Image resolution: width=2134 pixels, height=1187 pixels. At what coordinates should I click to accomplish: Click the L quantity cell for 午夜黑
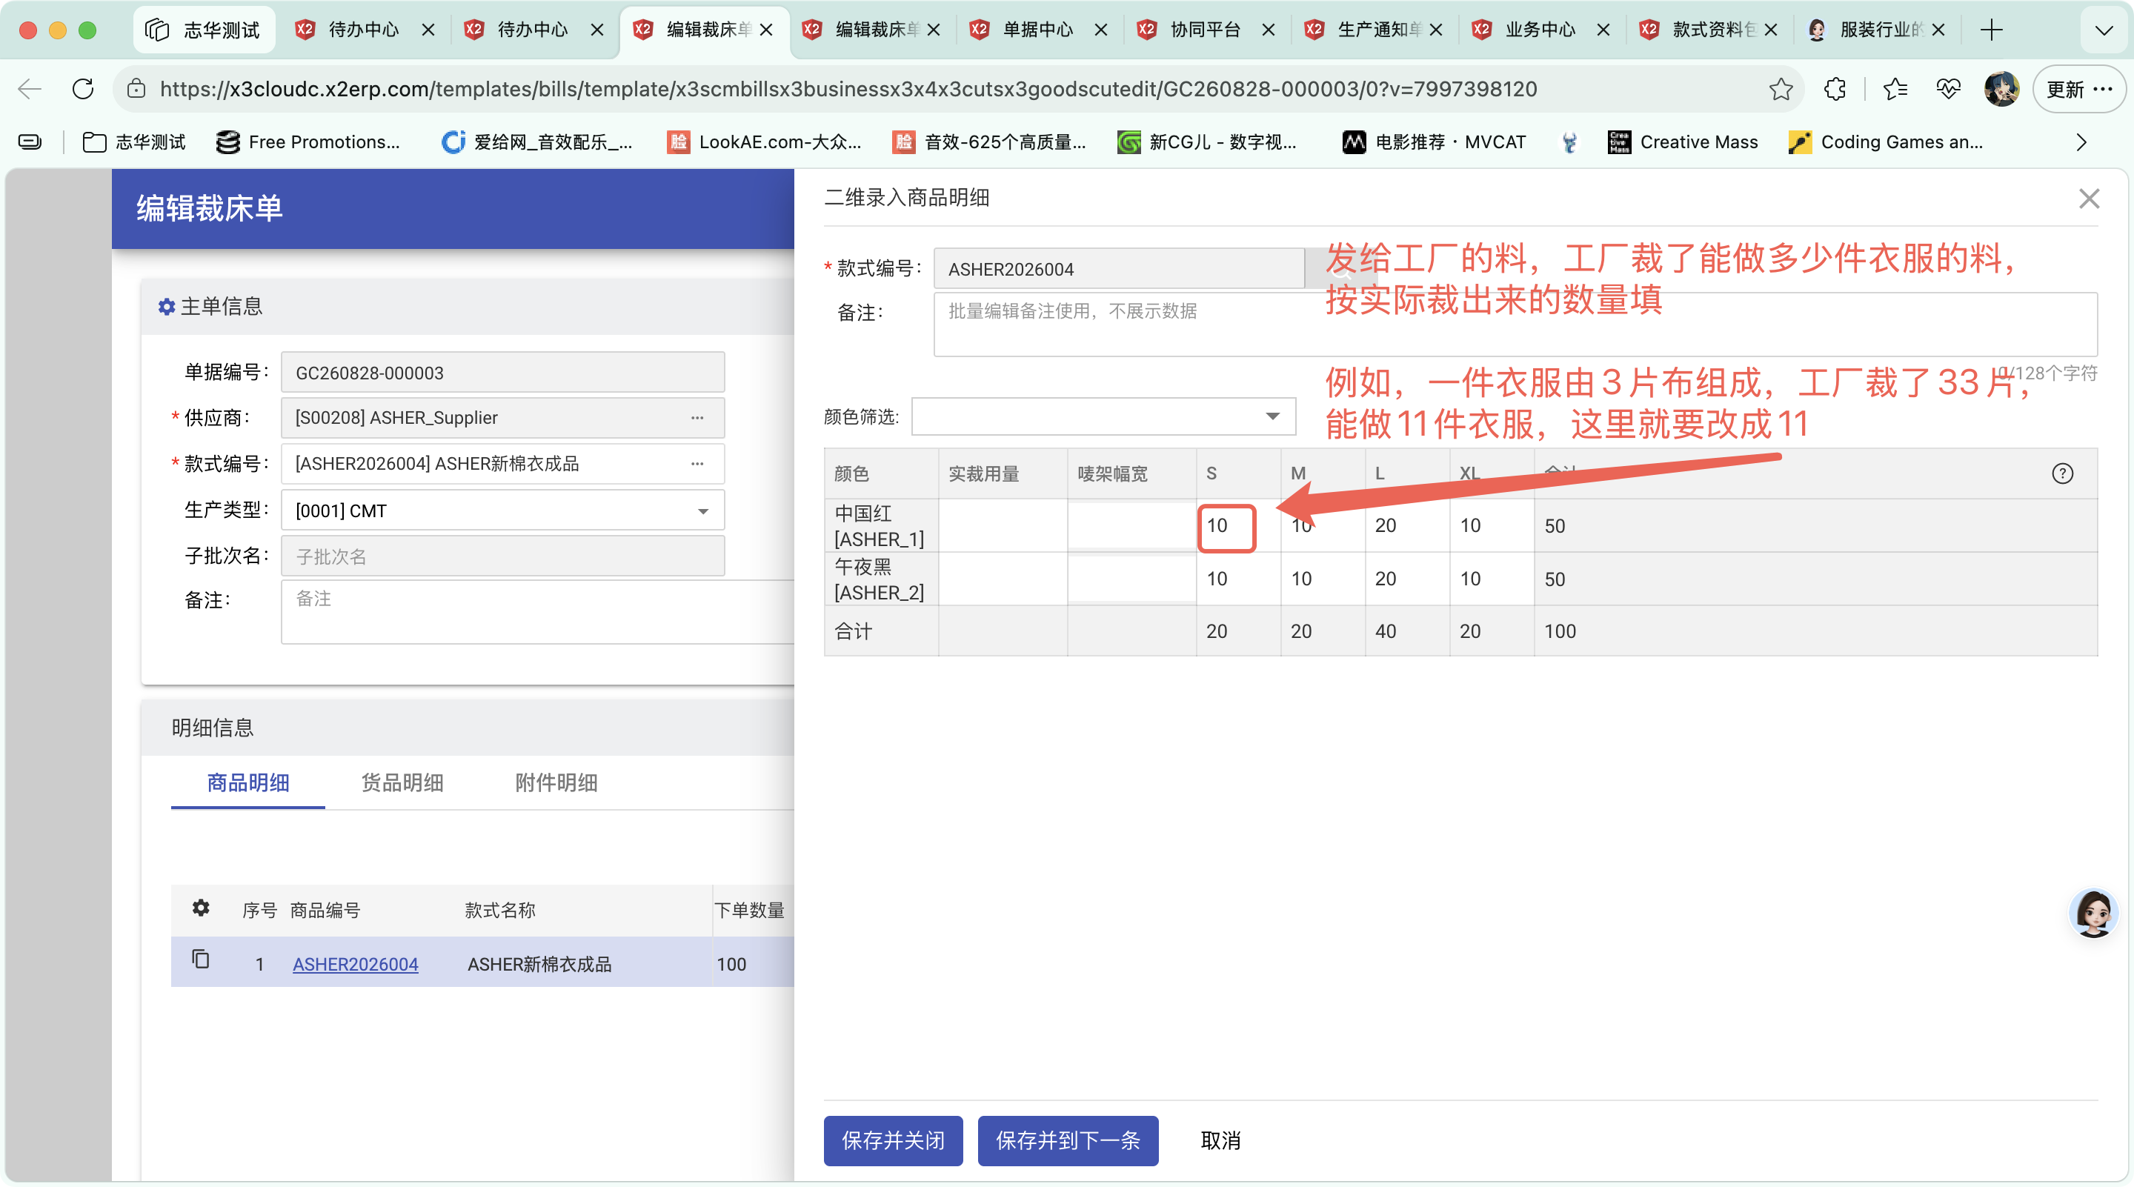point(1406,579)
